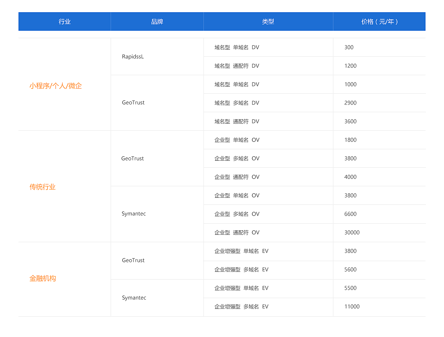Select 企业型 单域名 OV priced 1800

(237, 140)
